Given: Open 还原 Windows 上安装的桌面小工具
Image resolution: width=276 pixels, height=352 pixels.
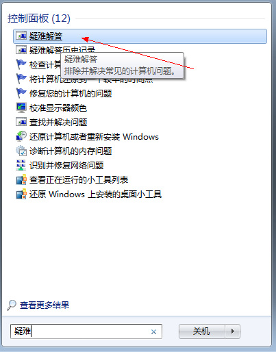Looking at the screenshot, I should point(95,194).
